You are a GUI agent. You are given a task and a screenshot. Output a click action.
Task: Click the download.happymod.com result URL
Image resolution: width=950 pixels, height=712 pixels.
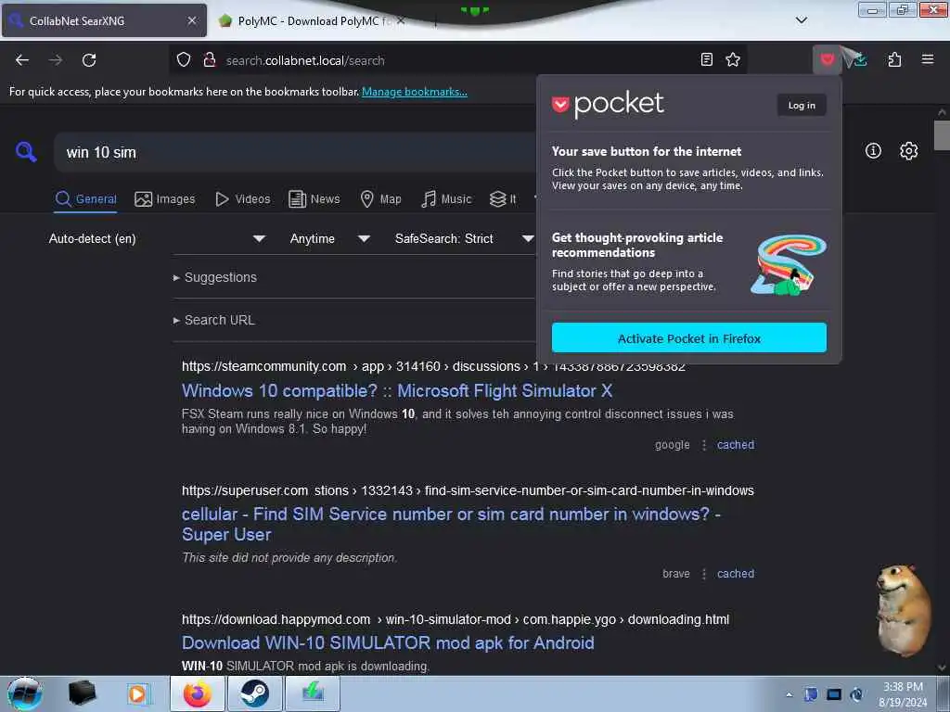coord(456,620)
